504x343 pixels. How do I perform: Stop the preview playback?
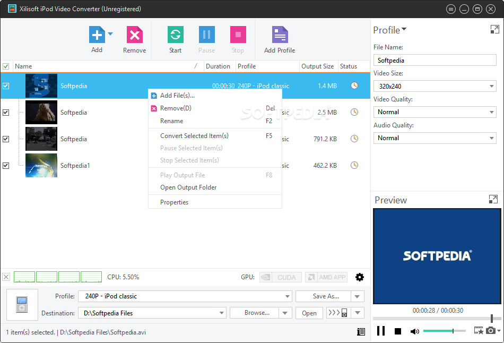pos(398,331)
